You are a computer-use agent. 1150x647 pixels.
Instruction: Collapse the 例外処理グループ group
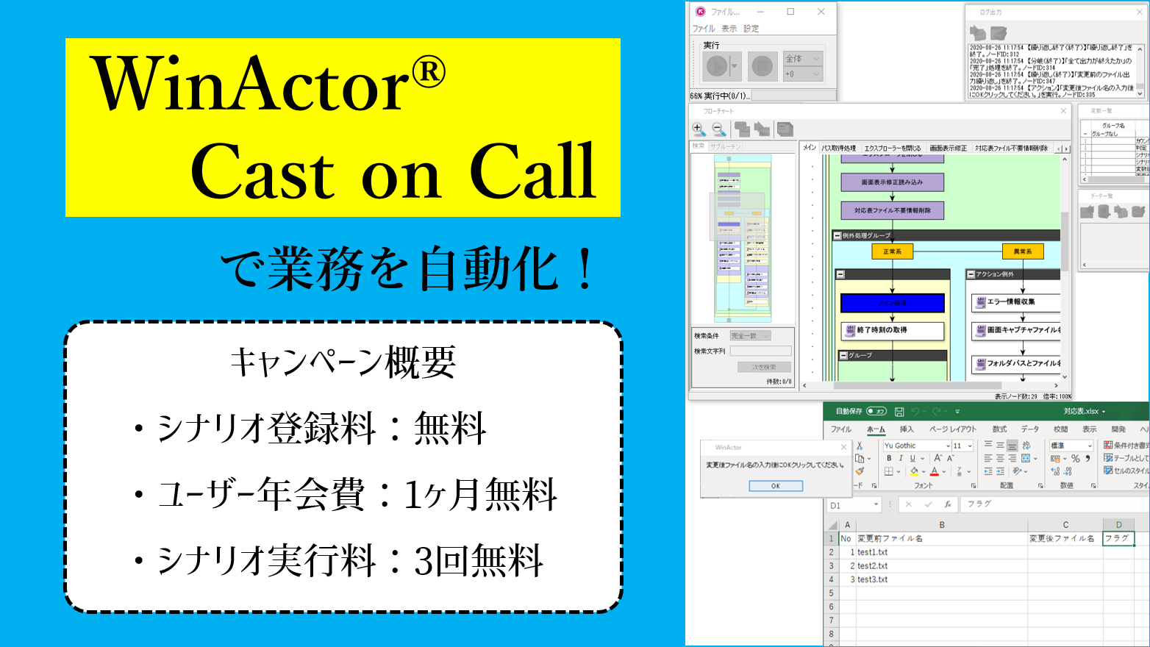pos(837,236)
